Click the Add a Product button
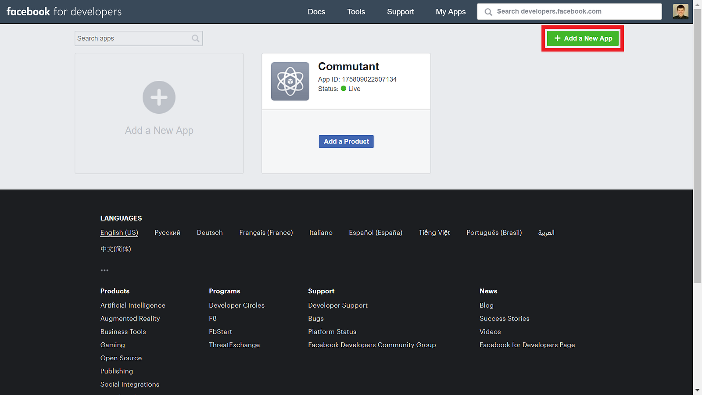This screenshot has height=395, width=702. coord(346,141)
